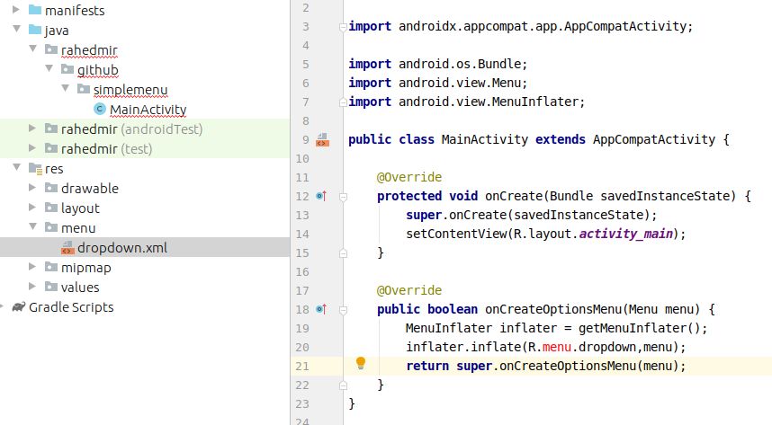Click the override gutter icon on line 12
This screenshot has width=772, height=425.
click(321, 196)
